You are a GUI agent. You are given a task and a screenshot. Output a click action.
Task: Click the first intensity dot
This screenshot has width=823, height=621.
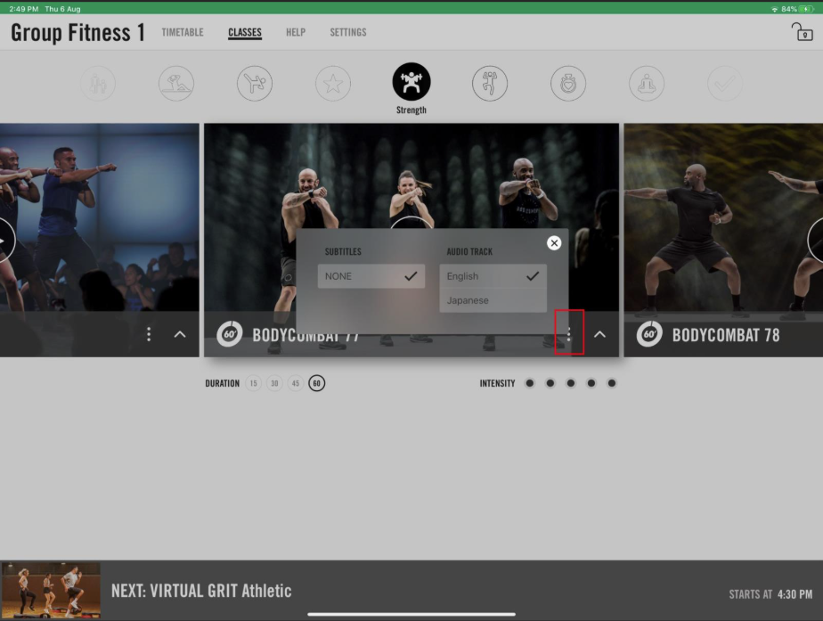point(530,383)
